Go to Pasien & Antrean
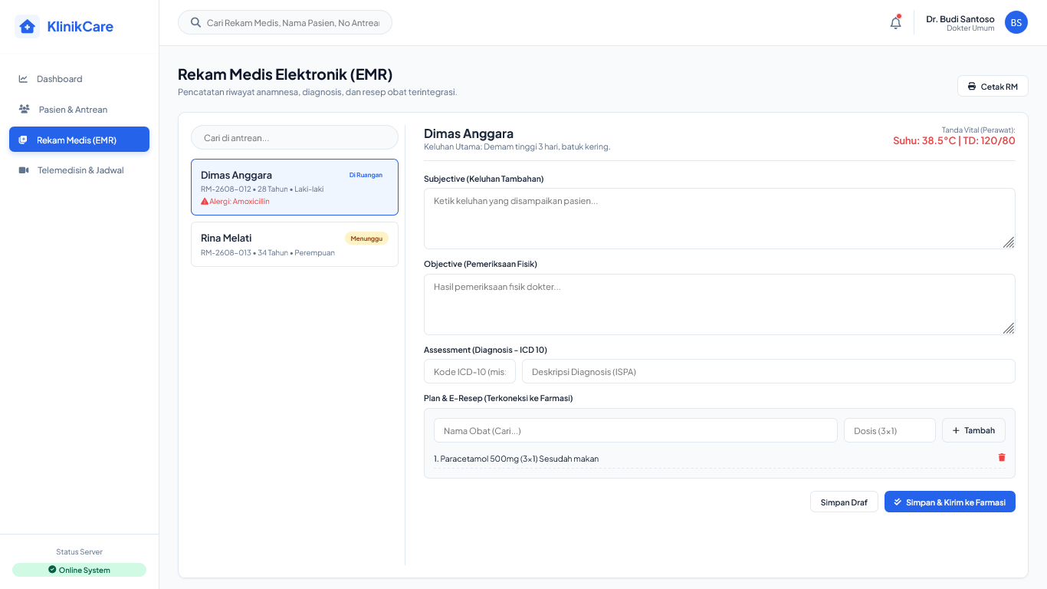Image resolution: width=1047 pixels, height=589 pixels. pyautogui.click(x=80, y=109)
